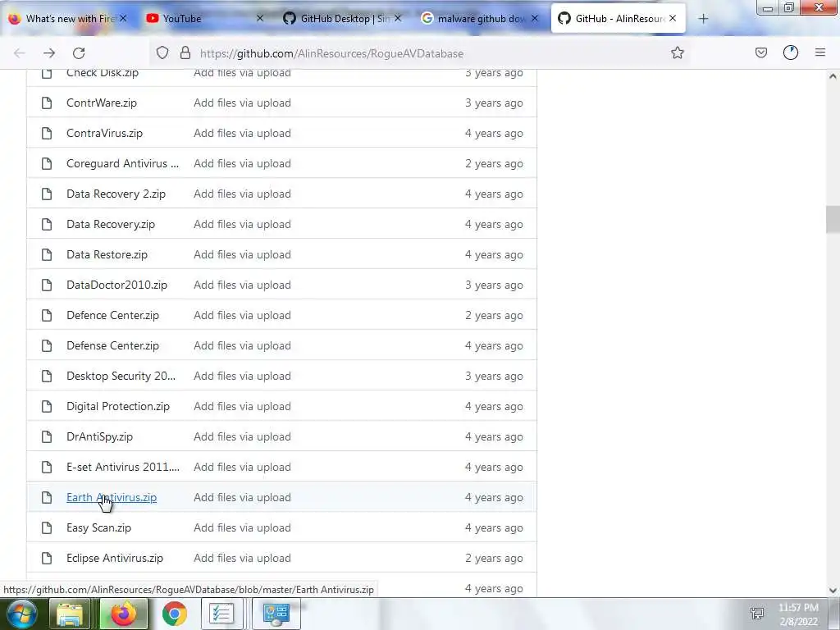The image size is (840, 630).
Task: Open the commit message on the DrAntiSpy.zip row
Action: pyautogui.click(x=242, y=437)
